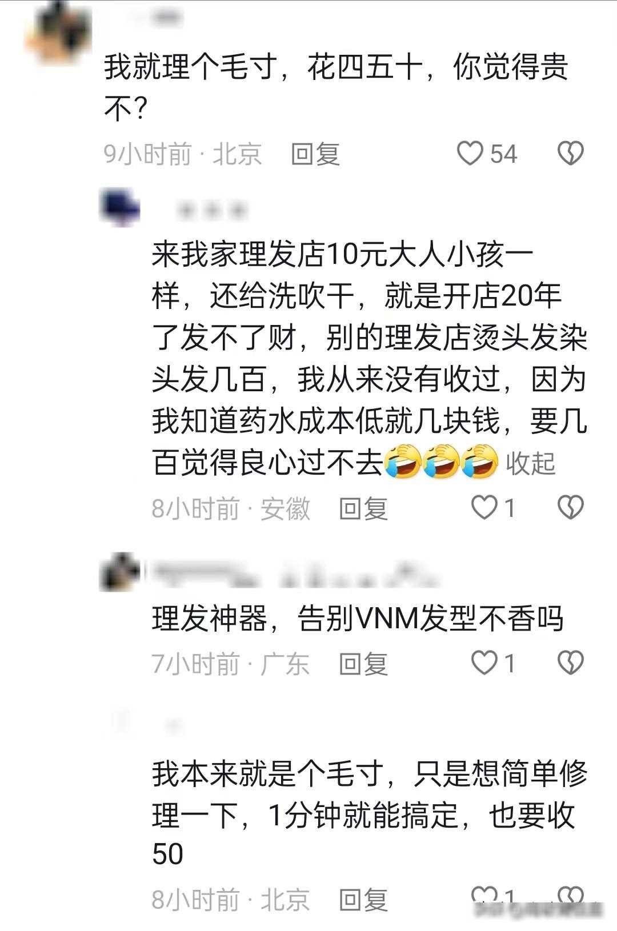Dislike the Guangdong VNM hairstyle reply
617x931 pixels.
click(570, 663)
